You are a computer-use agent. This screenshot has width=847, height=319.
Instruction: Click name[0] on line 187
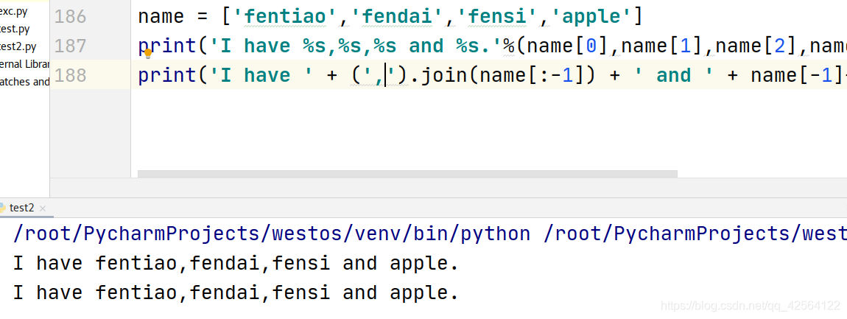click(x=569, y=46)
